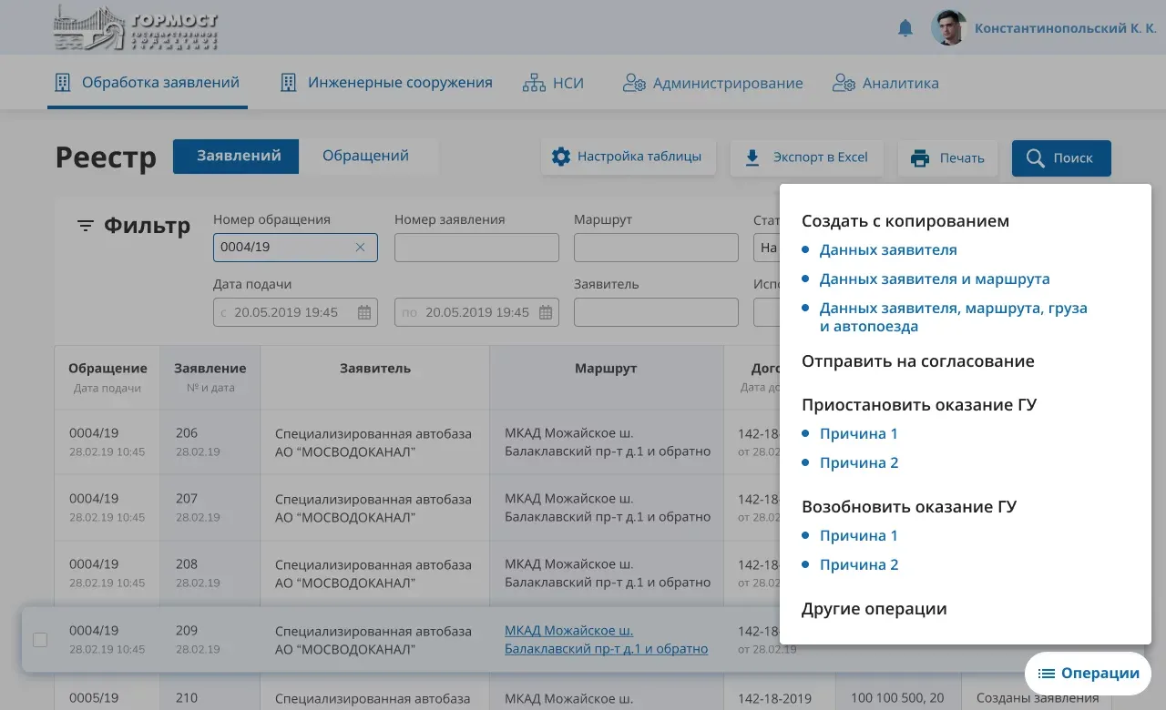Select Причина 1 under Возобновить оказание ГУ
The height and width of the screenshot is (710, 1166).
pos(859,535)
